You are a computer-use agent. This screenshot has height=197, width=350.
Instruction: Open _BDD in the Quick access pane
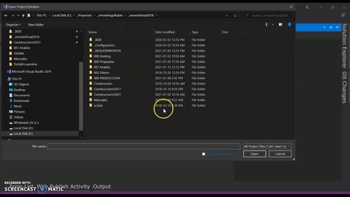[17, 32]
